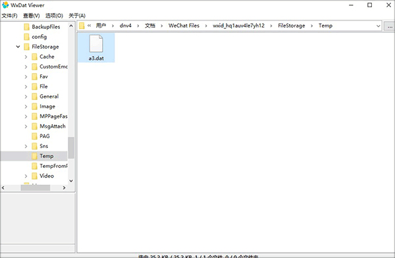The height and width of the screenshot is (258, 395).
Task: Click the address bar folder icon
Action: tap(82, 26)
